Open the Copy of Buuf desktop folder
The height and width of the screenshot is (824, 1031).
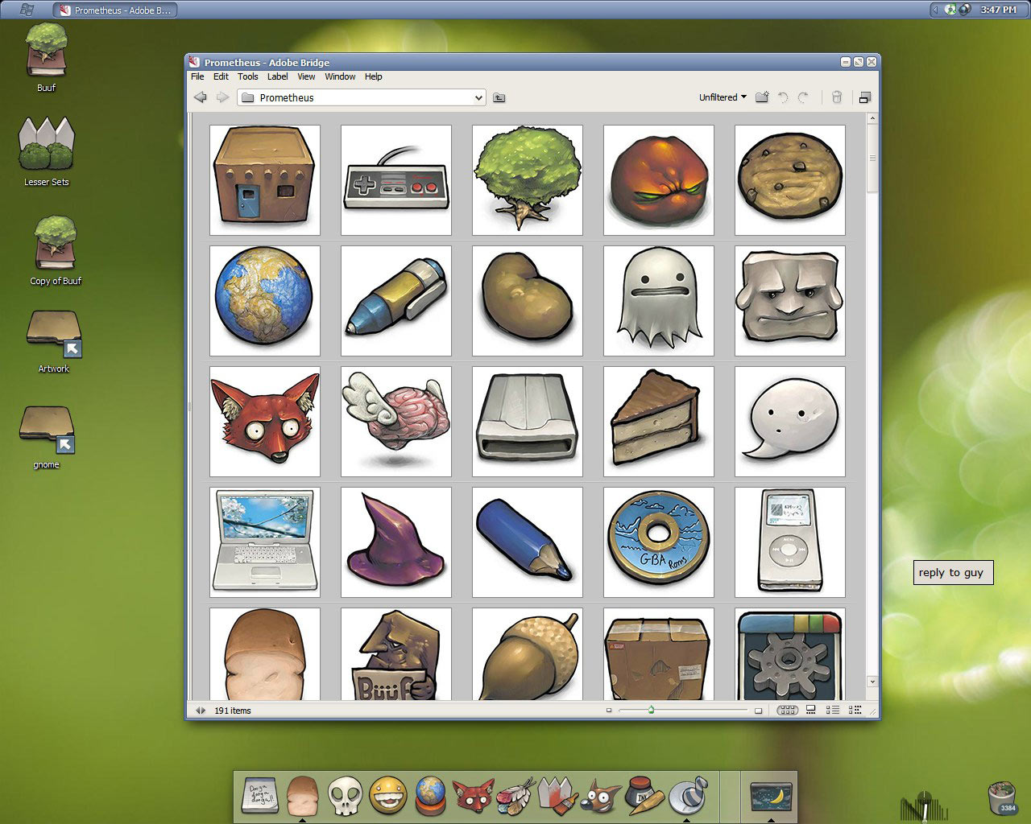click(56, 249)
